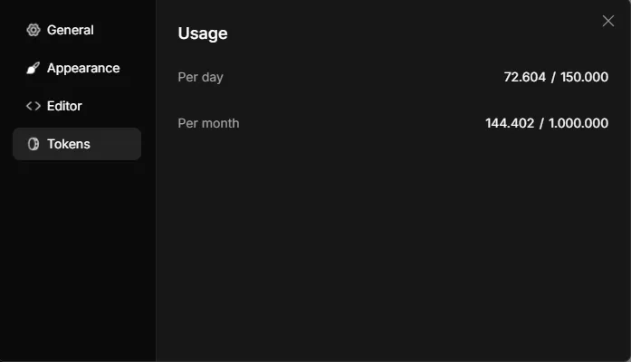This screenshot has height=362, width=631.
Task: Click the General gear icon
Action: 33,30
